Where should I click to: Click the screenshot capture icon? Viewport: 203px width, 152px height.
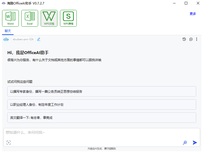point(9,143)
